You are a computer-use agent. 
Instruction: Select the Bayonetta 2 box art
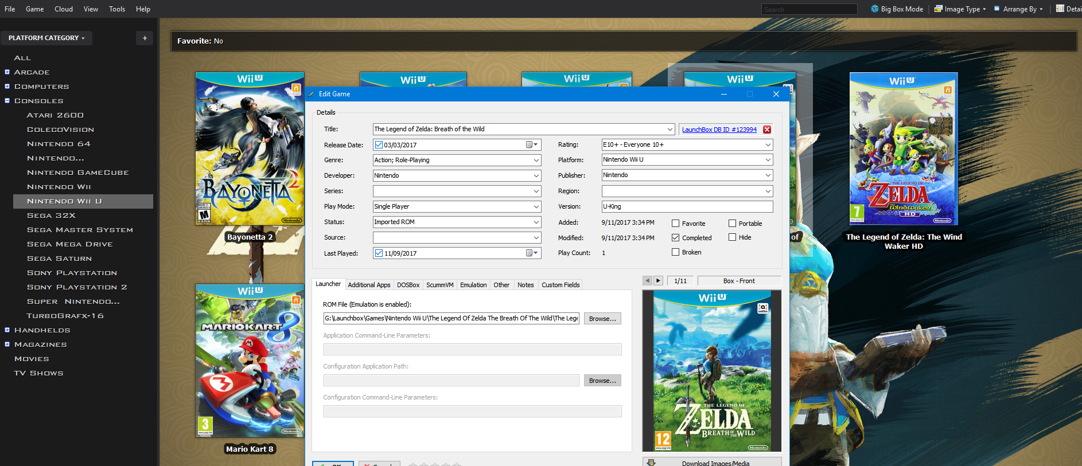tap(250, 149)
